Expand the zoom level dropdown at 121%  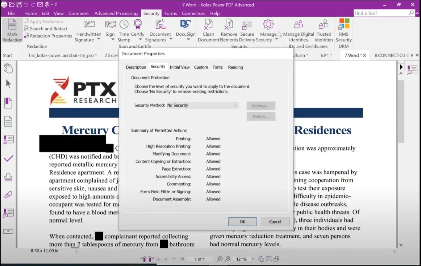pos(252,259)
